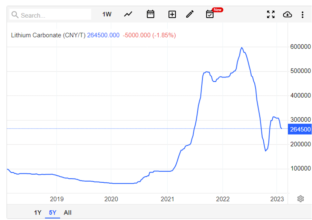Click the 2021 time axis label
Image resolution: width=312 pixels, height=220 pixels.
tap(167, 199)
